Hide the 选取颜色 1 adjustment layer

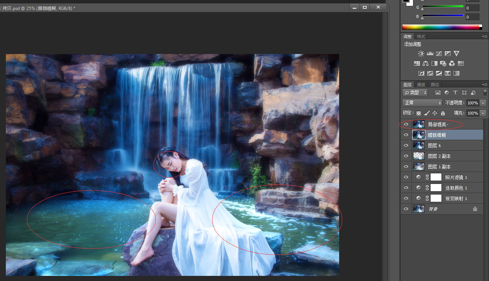click(x=406, y=188)
